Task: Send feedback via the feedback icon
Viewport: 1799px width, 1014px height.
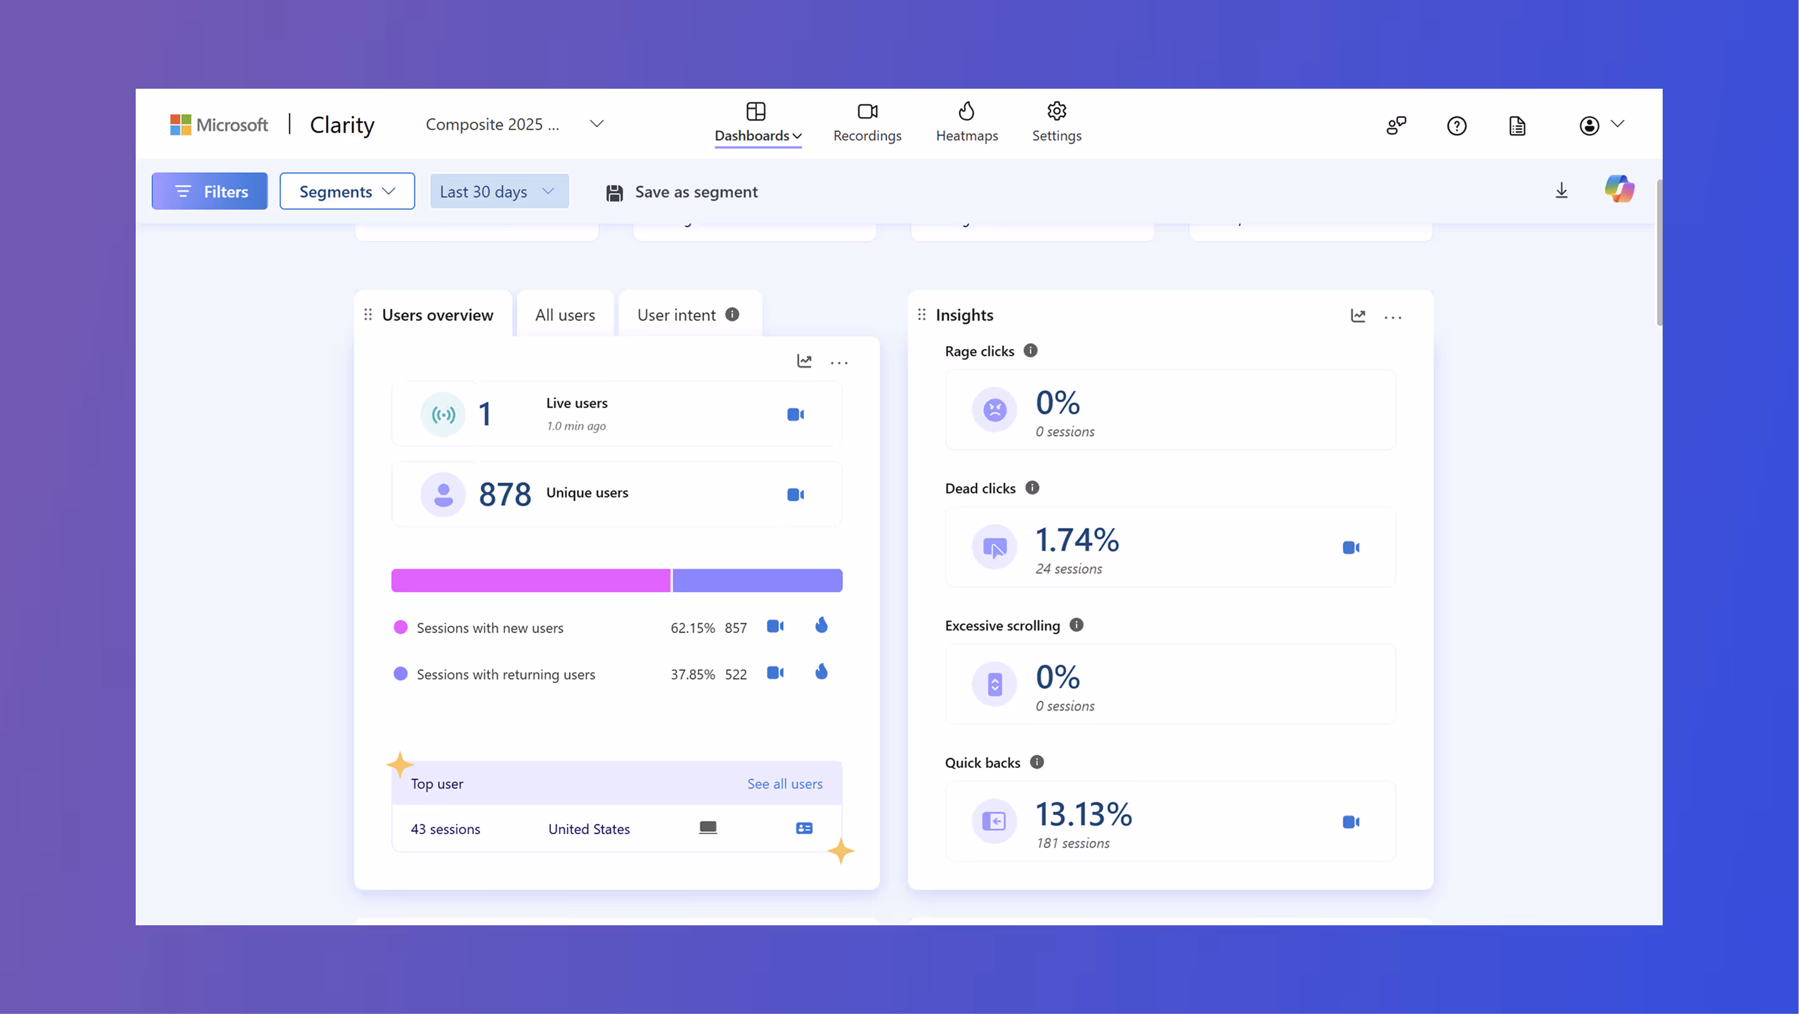Action: click(1396, 125)
